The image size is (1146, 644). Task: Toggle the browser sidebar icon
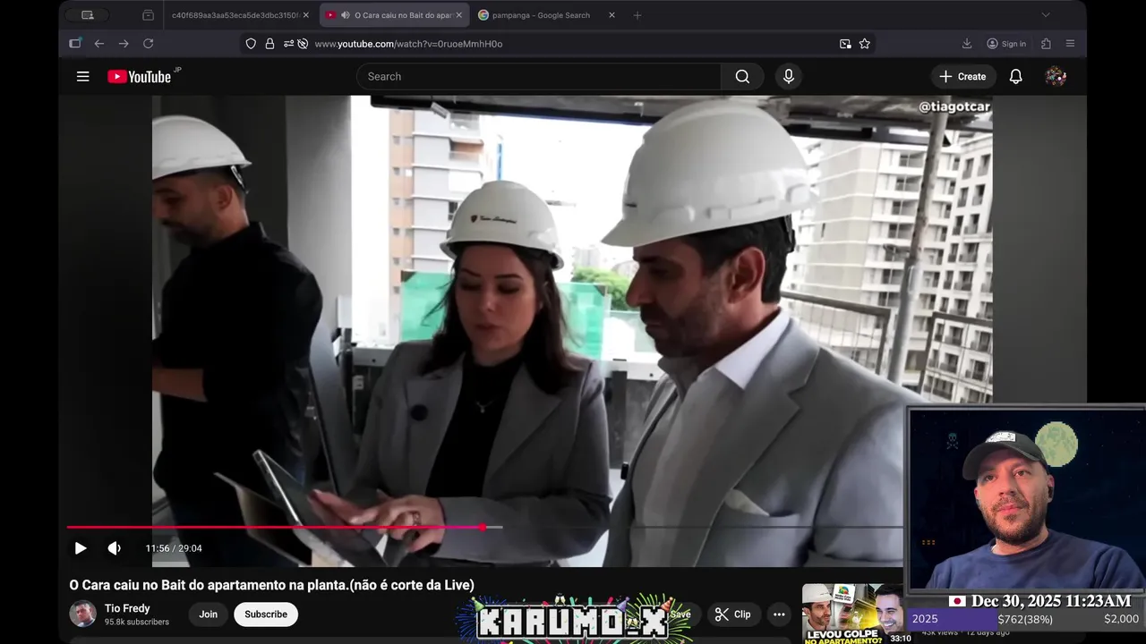click(75, 44)
